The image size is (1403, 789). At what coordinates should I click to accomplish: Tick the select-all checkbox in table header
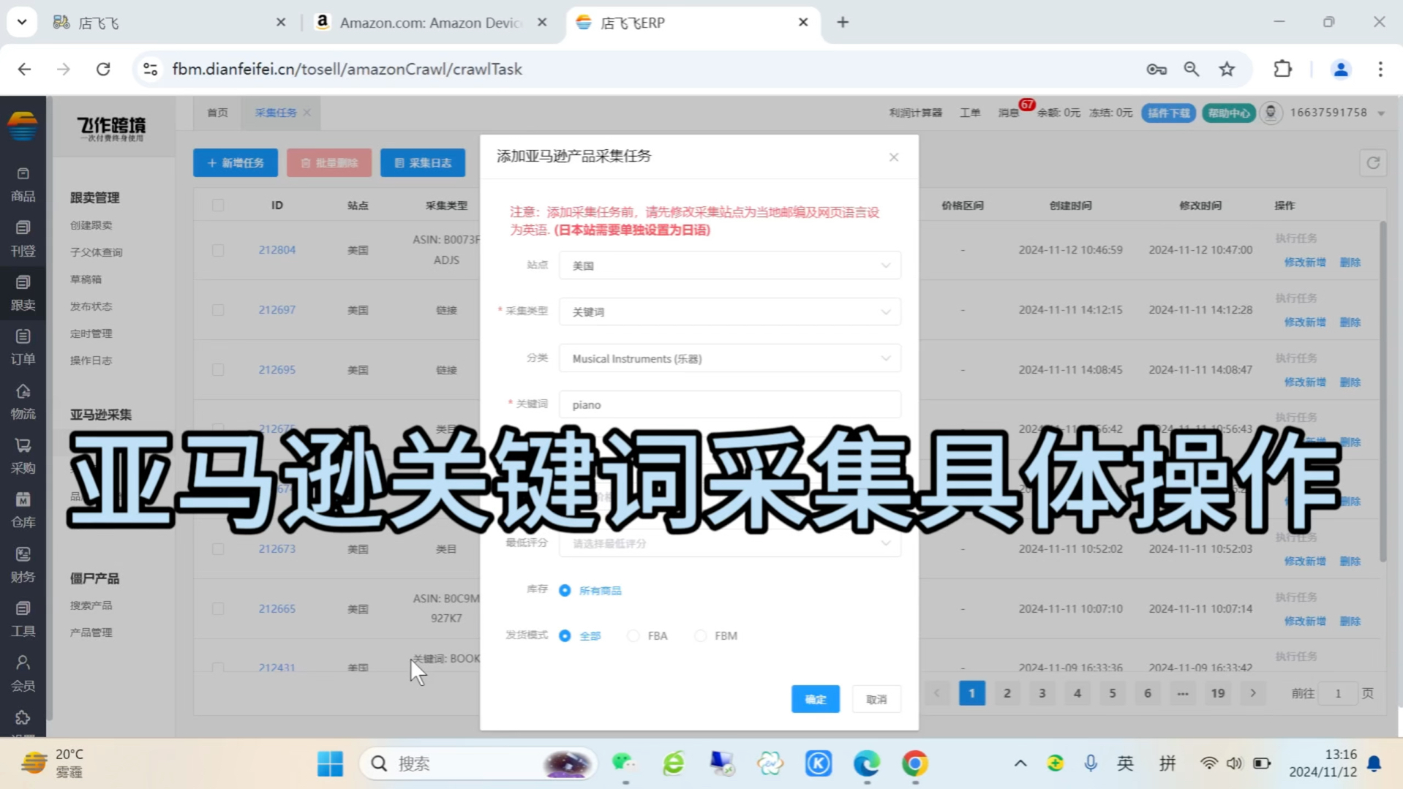[x=218, y=205]
